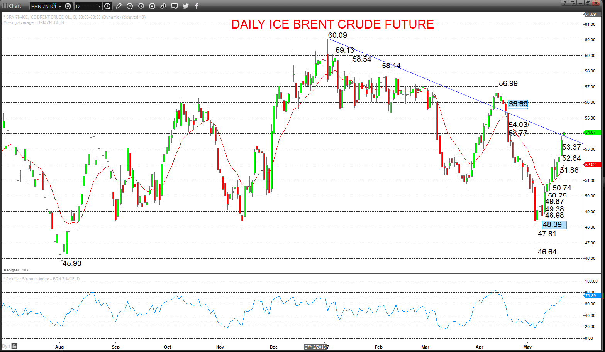This screenshot has width=605, height=352.
Task: Click the 53.37 price annotation
Action: tap(571, 147)
